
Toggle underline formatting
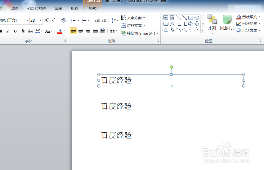point(15,31)
